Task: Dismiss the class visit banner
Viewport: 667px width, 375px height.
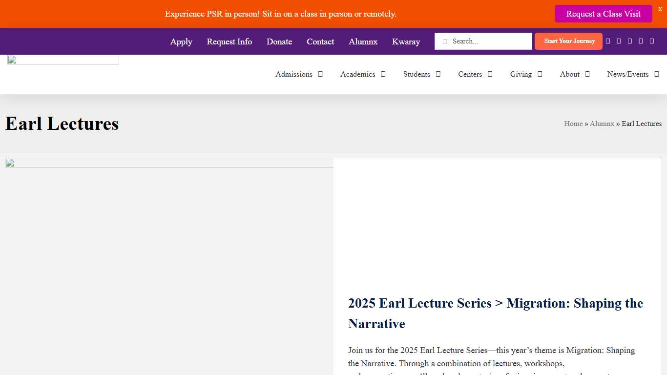Action: coord(660,8)
